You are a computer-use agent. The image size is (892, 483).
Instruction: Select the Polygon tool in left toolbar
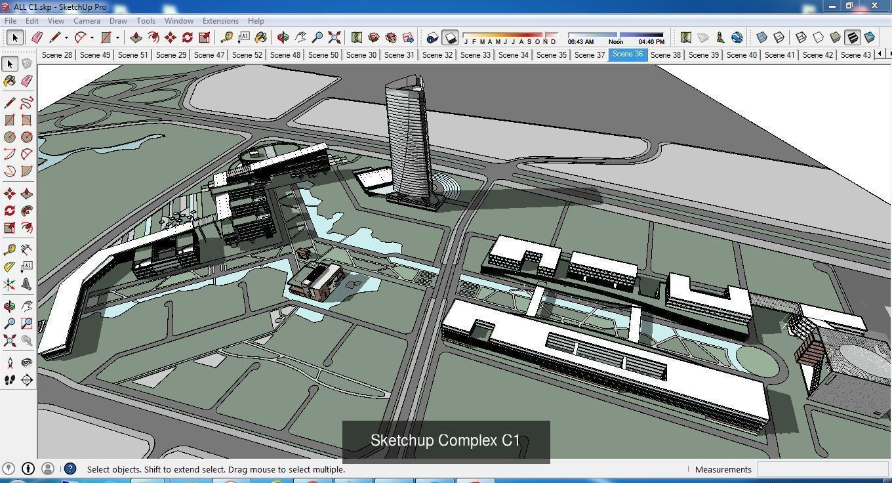pos(27,137)
